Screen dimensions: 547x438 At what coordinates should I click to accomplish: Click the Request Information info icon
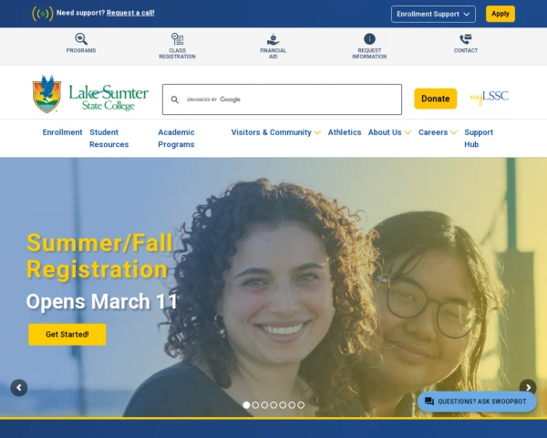coord(369,38)
